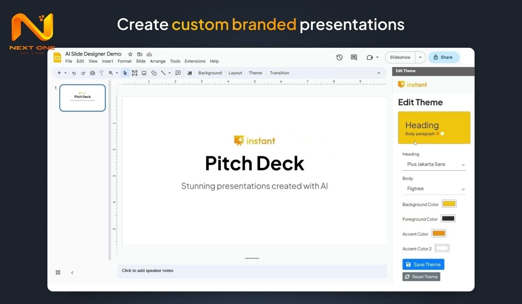Open the Extensions menu
522x304 pixels.
[x=195, y=61]
